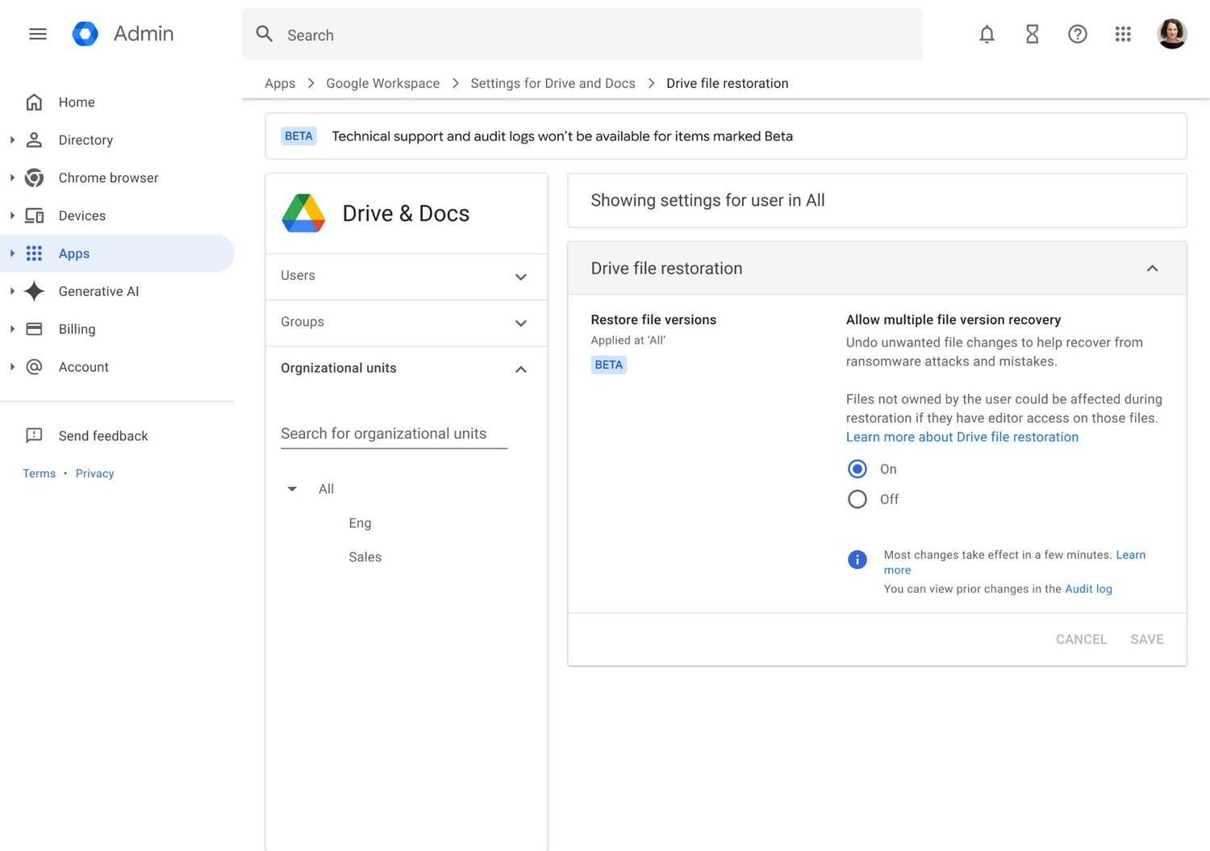Check pending tasks via the hourglass icon
Image resolution: width=1210 pixels, height=851 pixels.
(1032, 34)
